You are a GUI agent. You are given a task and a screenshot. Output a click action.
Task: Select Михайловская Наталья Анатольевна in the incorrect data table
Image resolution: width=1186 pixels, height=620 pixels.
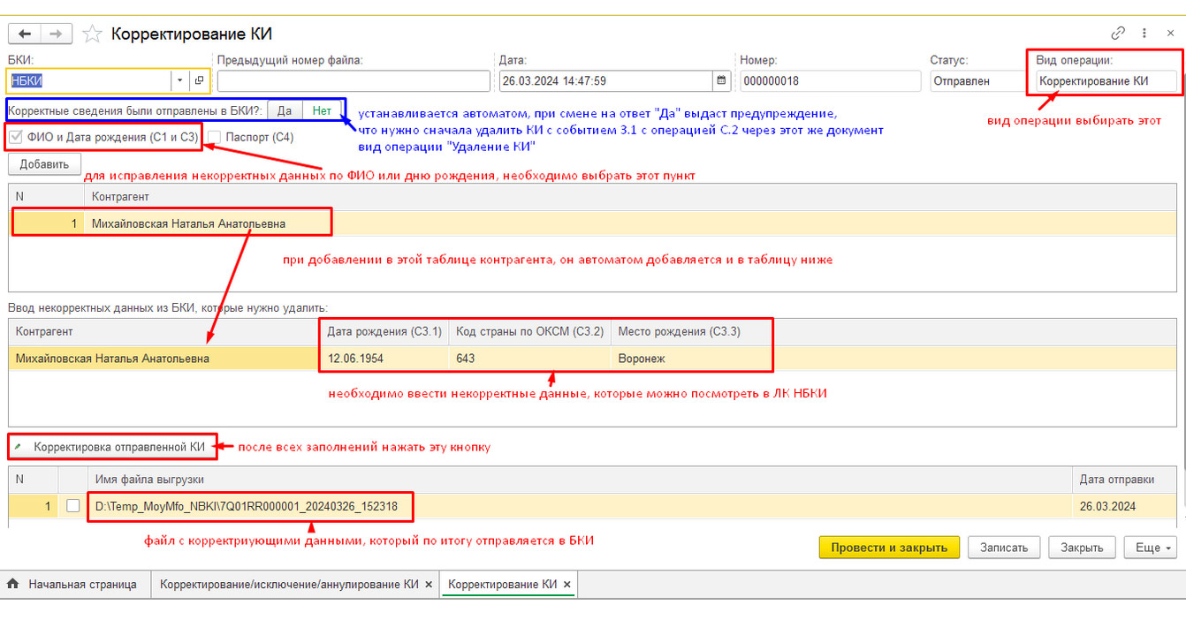click(163, 359)
